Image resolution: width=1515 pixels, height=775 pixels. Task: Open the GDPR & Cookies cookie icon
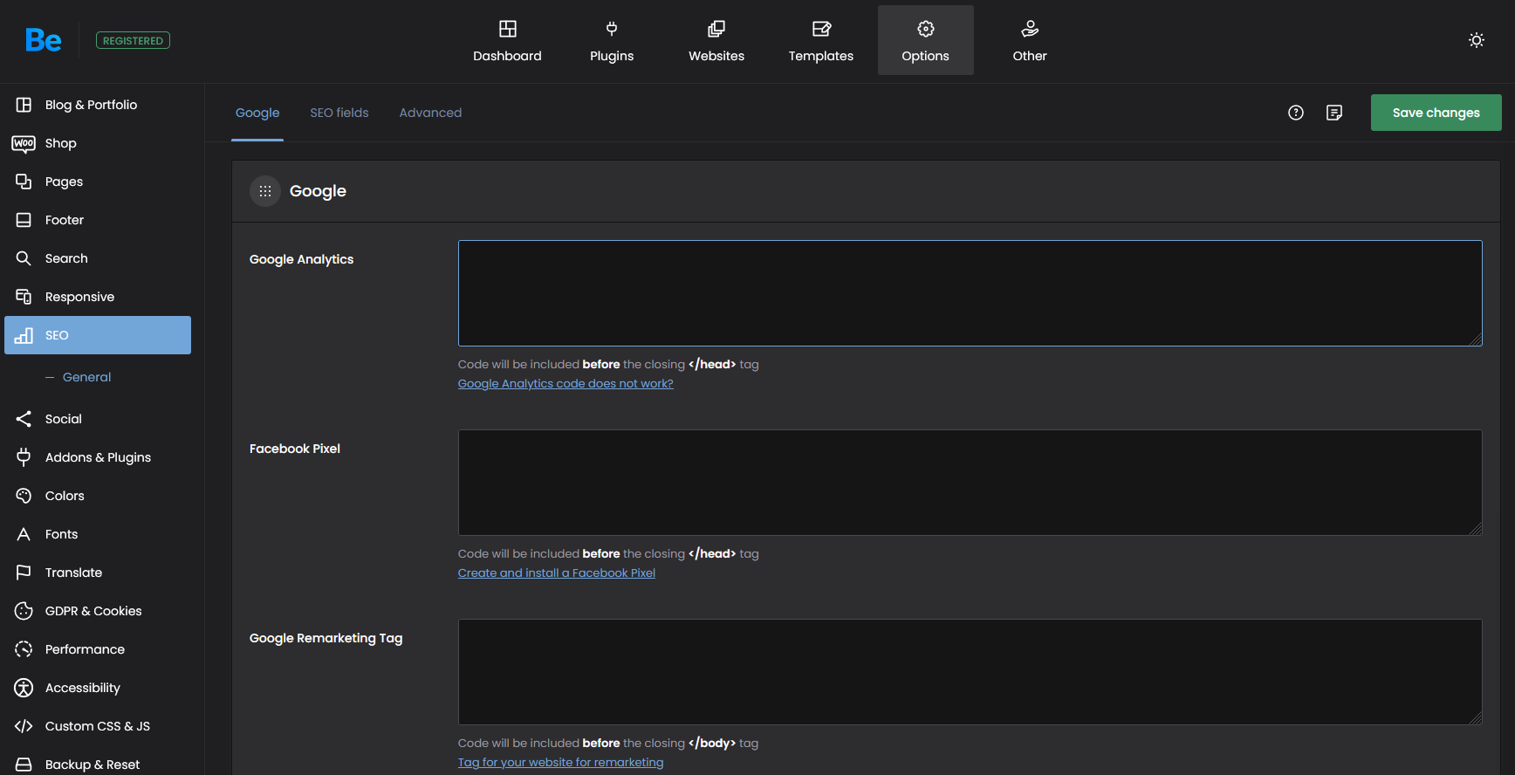[x=24, y=611]
